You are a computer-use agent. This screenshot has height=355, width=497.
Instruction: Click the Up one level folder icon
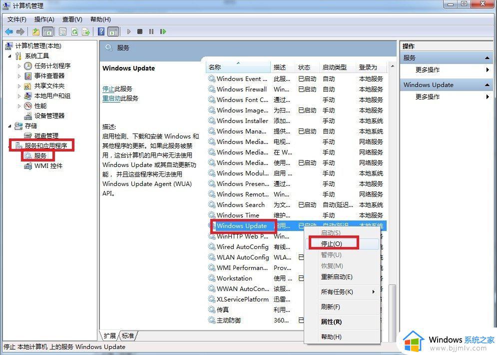click(36, 31)
